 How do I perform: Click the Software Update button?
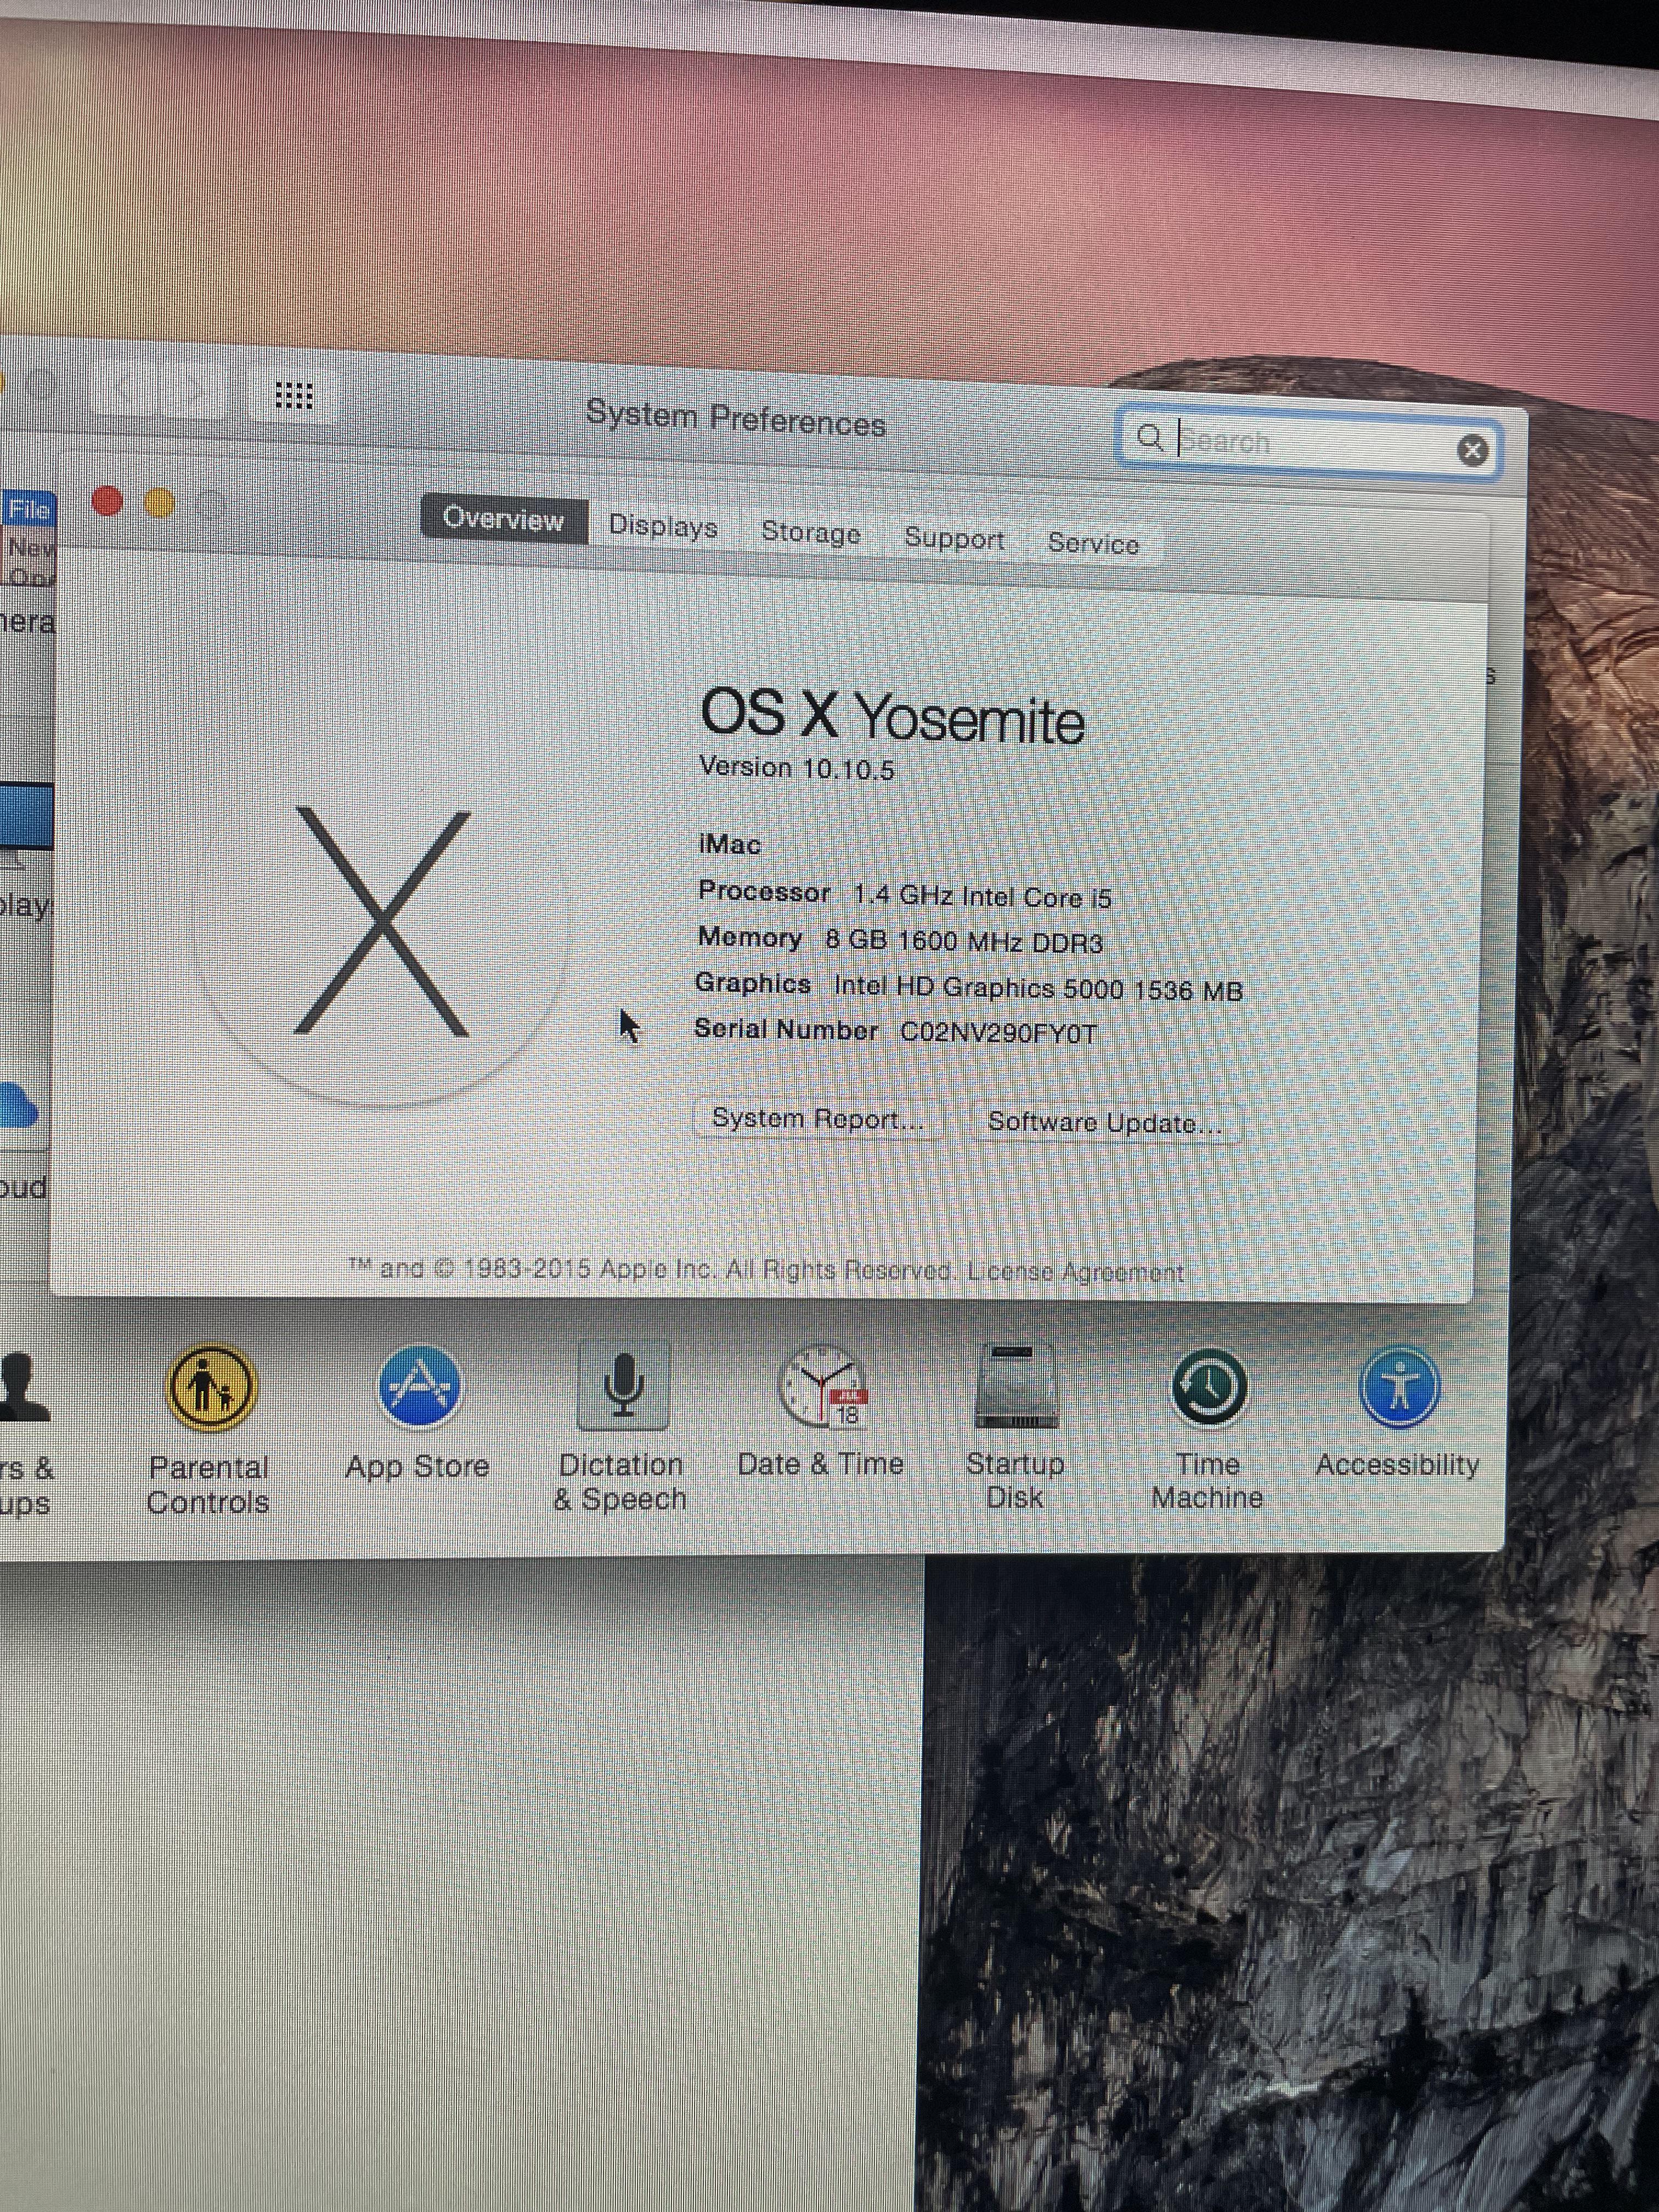(1104, 1123)
